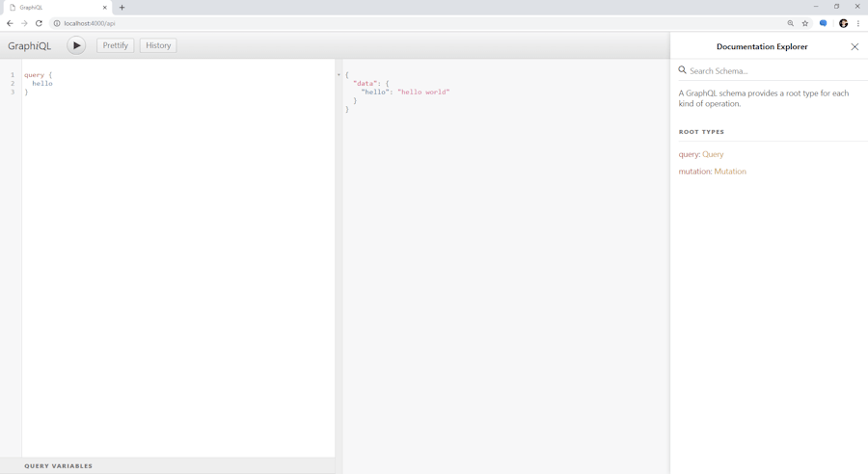Viewport: 868px width, 474px height.
Task: Click the "data" key in results
Action: [x=365, y=84]
